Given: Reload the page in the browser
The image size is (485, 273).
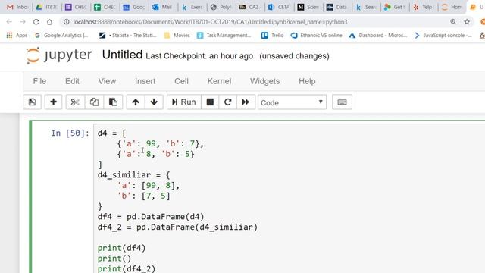Looking at the screenshot, I should point(36,22).
